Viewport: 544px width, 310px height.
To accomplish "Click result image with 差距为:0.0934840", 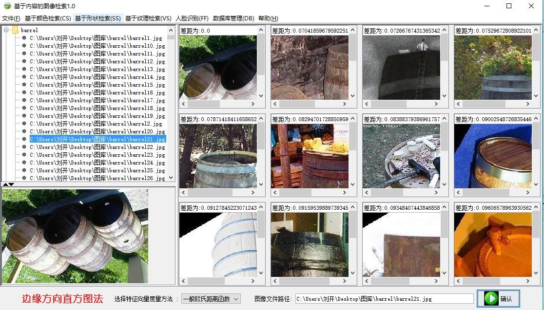I will click(x=401, y=244).
